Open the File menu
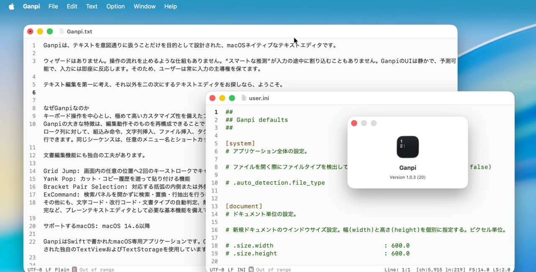The height and width of the screenshot is (272, 536). click(x=53, y=6)
